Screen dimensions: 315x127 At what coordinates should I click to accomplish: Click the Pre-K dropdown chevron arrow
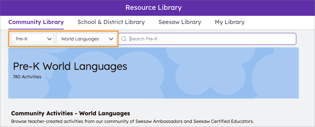[x=49, y=39]
